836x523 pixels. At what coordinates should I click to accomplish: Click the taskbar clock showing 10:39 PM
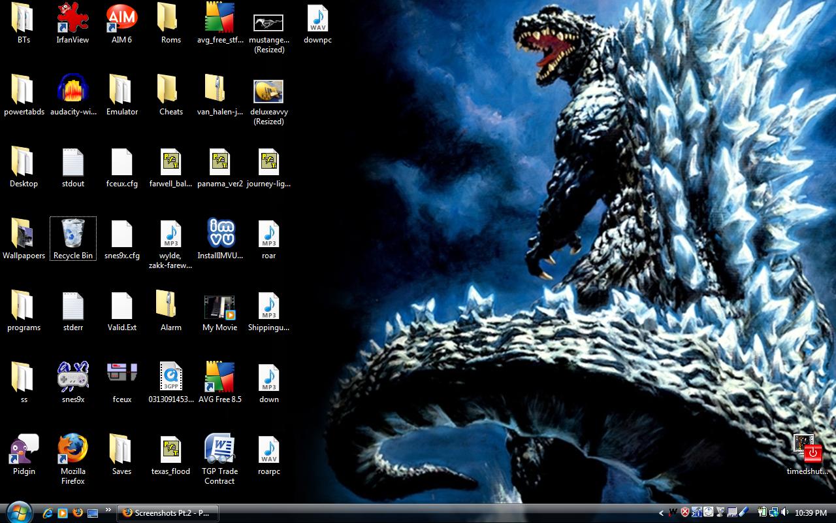coord(811,513)
